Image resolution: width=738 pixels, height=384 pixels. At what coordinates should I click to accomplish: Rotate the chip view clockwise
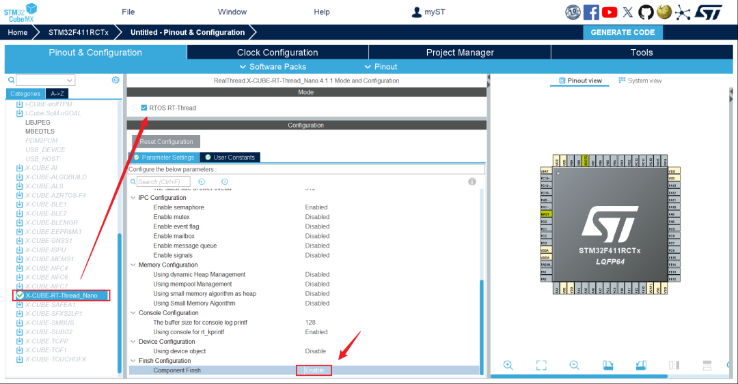pos(607,365)
